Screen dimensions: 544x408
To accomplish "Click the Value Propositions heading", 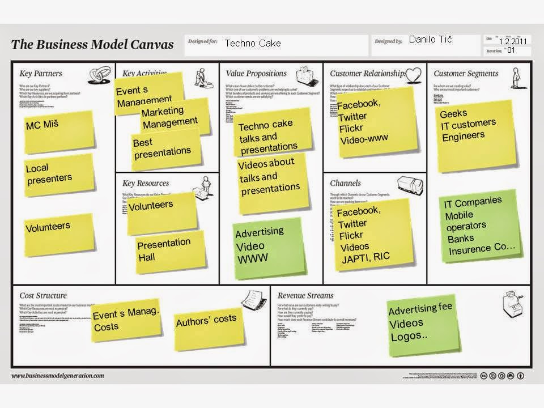I will (256, 74).
